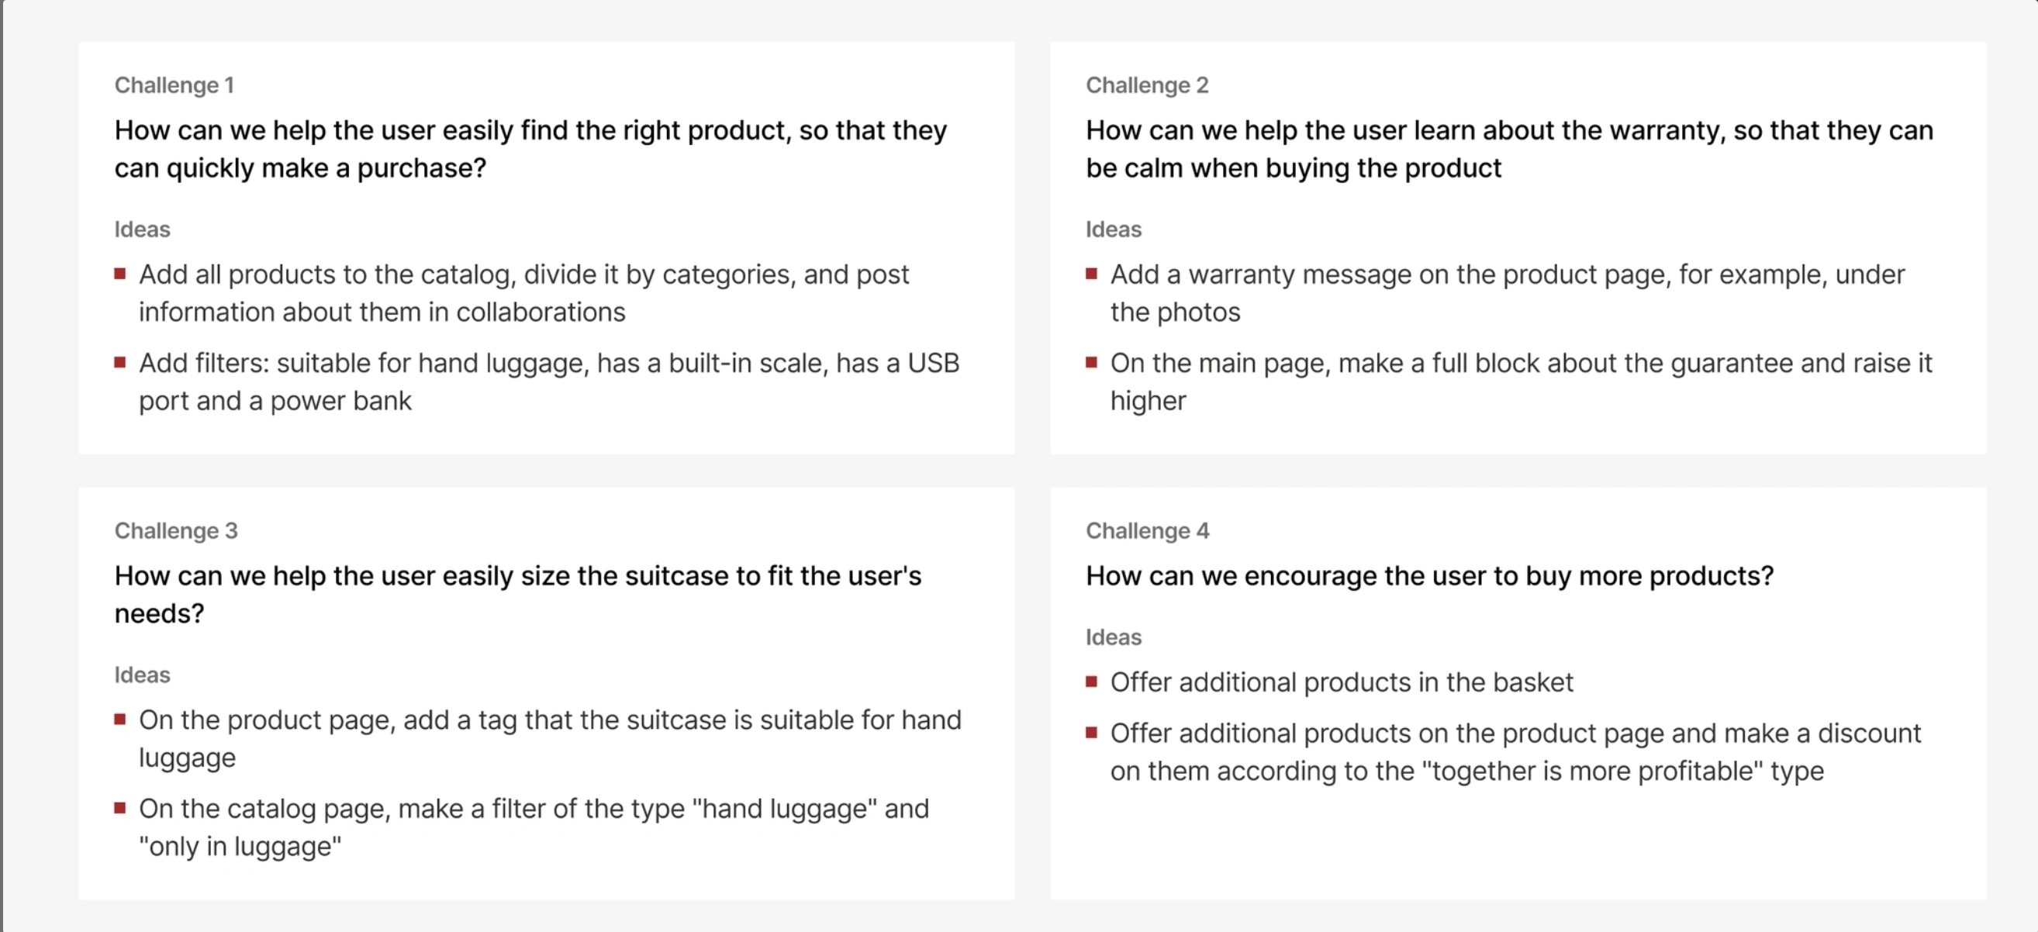Select the Challenge 2 heading label
Image resolution: width=2038 pixels, height=932 pixels.
click(1146, 85)
